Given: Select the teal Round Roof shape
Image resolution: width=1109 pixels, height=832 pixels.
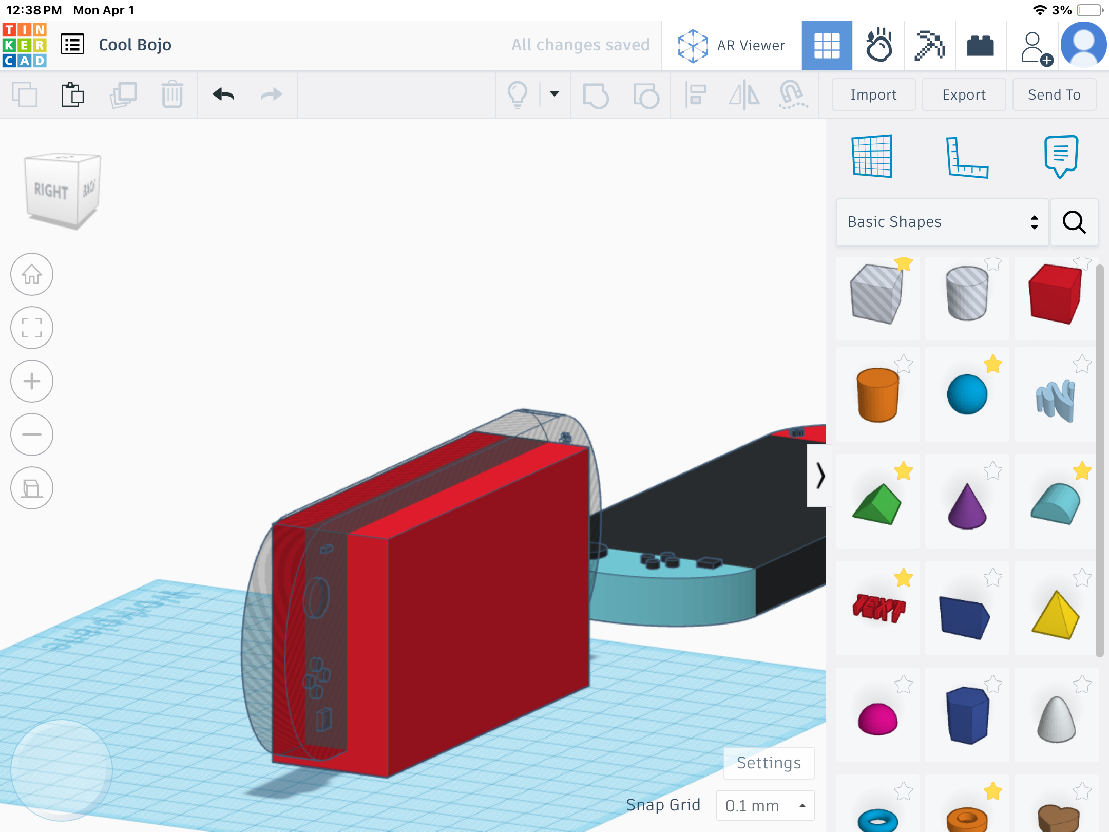Looking at the screenshot, I should point(1056,503).
